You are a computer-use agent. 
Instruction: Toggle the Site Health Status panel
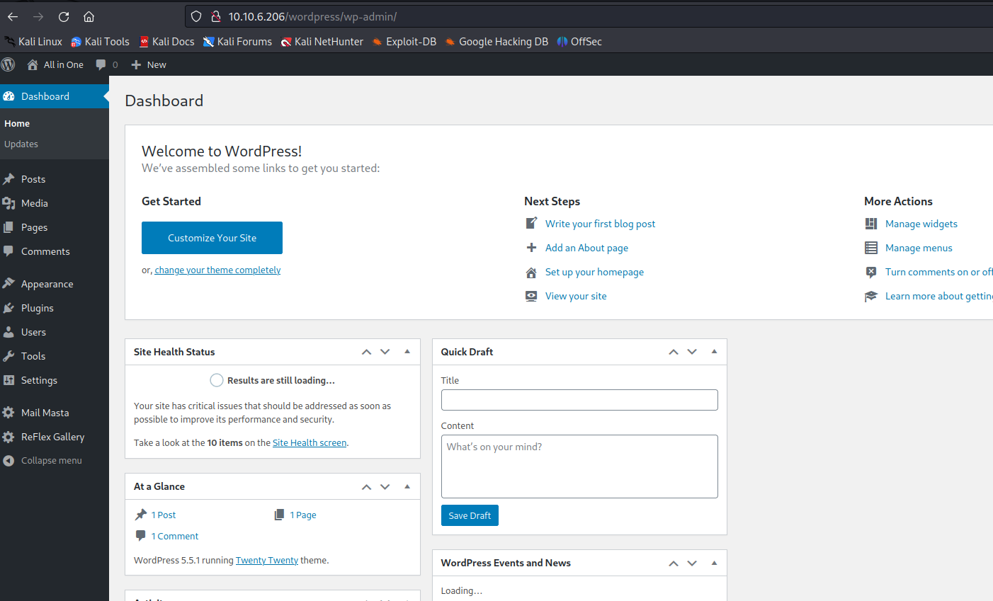pyautogui.click(x=407, y=352)
